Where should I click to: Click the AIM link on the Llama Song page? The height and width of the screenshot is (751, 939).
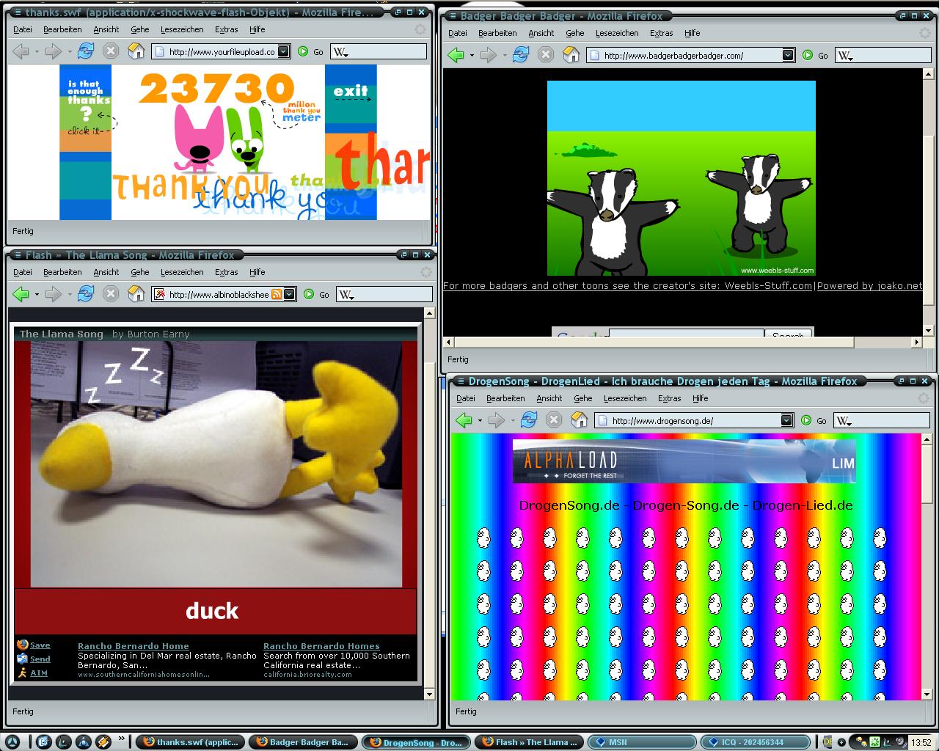[39, 673]
